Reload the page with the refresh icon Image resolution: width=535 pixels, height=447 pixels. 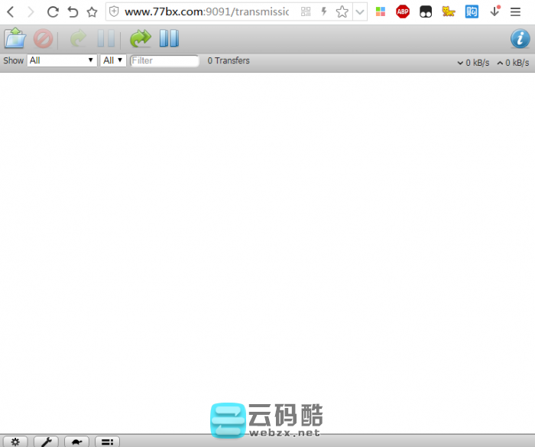tap(53, 12)
